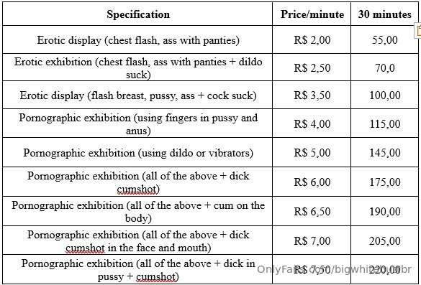Image resolution: width=421 pixels, height=285 pixels.
Task: Select the Specification header cell
Action: coord(137,14)
